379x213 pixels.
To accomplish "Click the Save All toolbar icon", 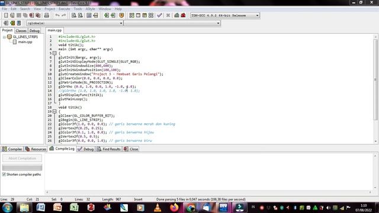I will click(25, 15).
